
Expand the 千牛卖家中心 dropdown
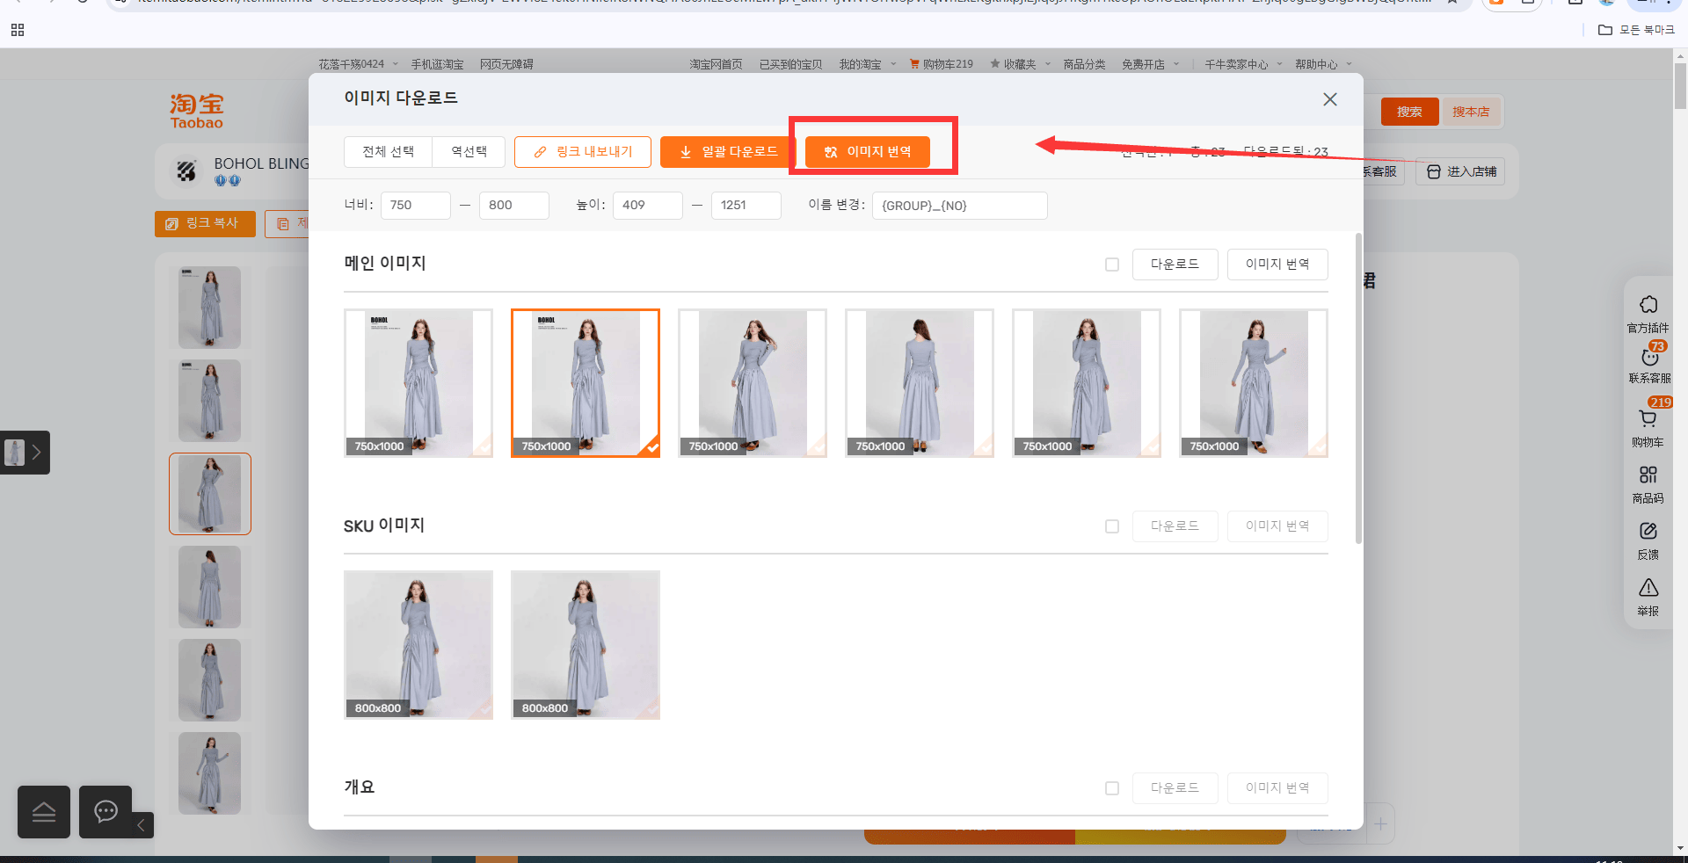pyautogui.click(x=1243, y=64)
